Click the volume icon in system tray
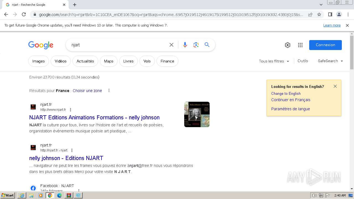Screen dimensions: 354x199 pos(314,195)
